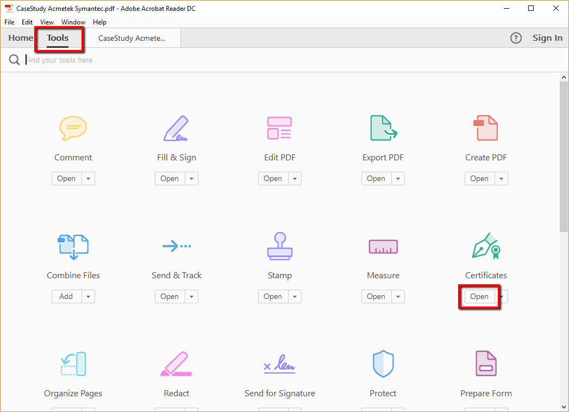This screenshot has width=569, height=412.
Task: Open the Edit menu
Action: point(27,22)
